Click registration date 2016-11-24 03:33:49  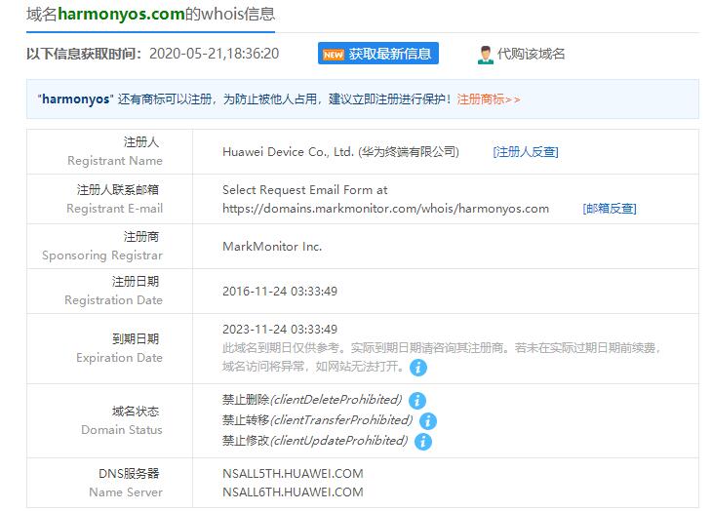click(280, 292)
